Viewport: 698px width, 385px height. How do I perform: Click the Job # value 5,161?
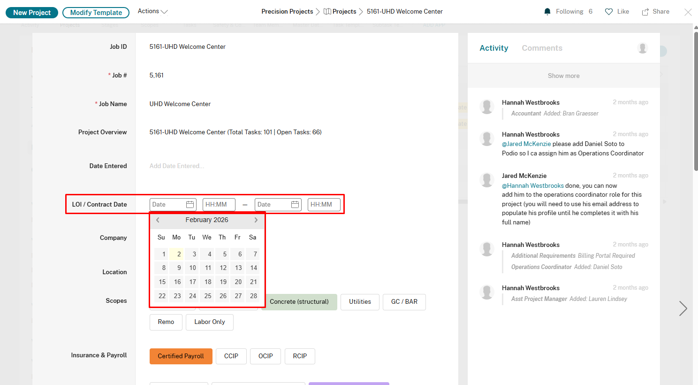coord(157,76)
